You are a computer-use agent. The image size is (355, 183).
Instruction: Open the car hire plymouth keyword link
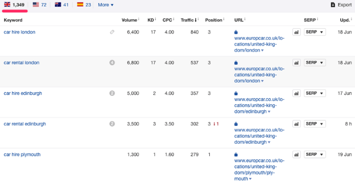coord(22,154)
